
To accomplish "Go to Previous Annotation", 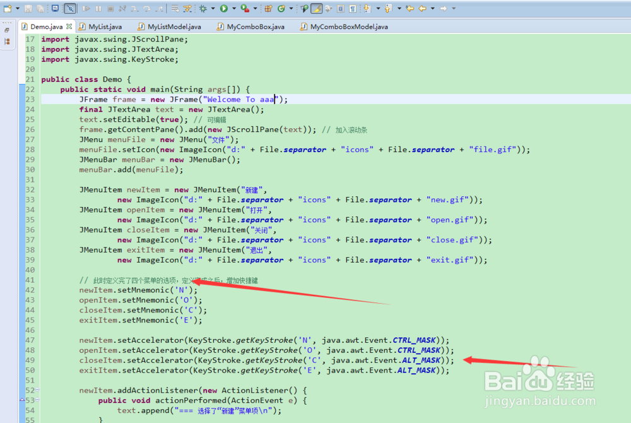I will [x=388, y=8].
